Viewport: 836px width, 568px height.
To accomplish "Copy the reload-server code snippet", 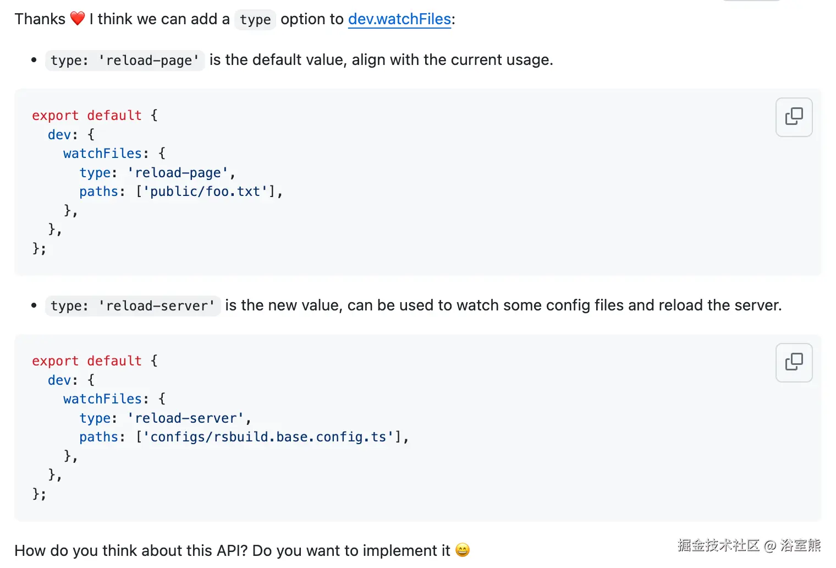I will (794, 362).
